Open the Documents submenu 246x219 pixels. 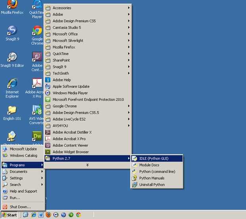pos(23,172)
